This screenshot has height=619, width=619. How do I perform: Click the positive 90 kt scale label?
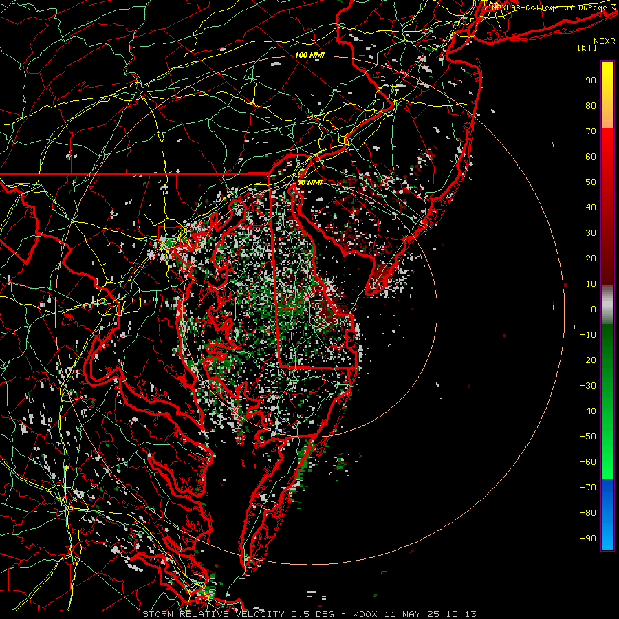pyautogui.click(x=591, y=80)
